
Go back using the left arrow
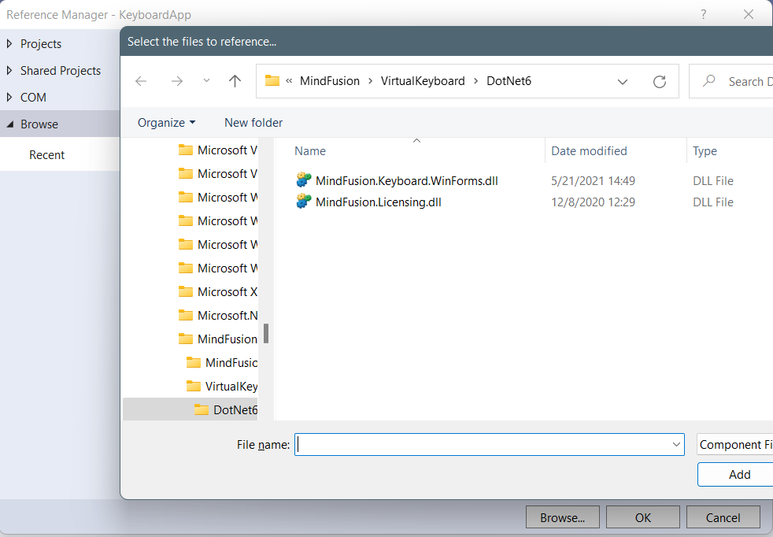coord(141,81)
